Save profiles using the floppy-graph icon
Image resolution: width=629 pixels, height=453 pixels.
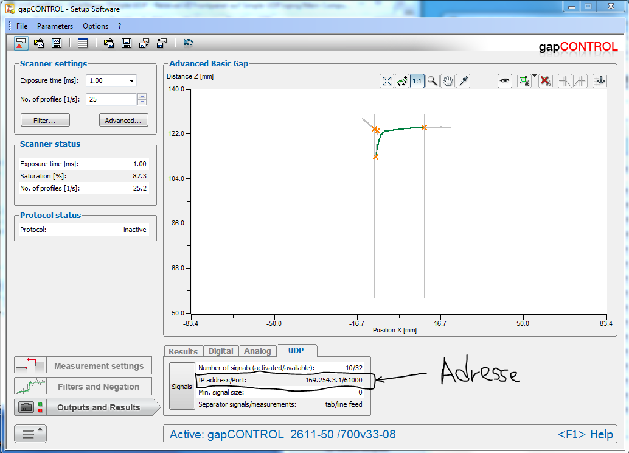[x=57, y=43]
